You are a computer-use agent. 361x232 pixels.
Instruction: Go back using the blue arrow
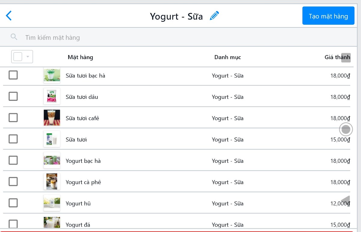click(x=9, y=16)
